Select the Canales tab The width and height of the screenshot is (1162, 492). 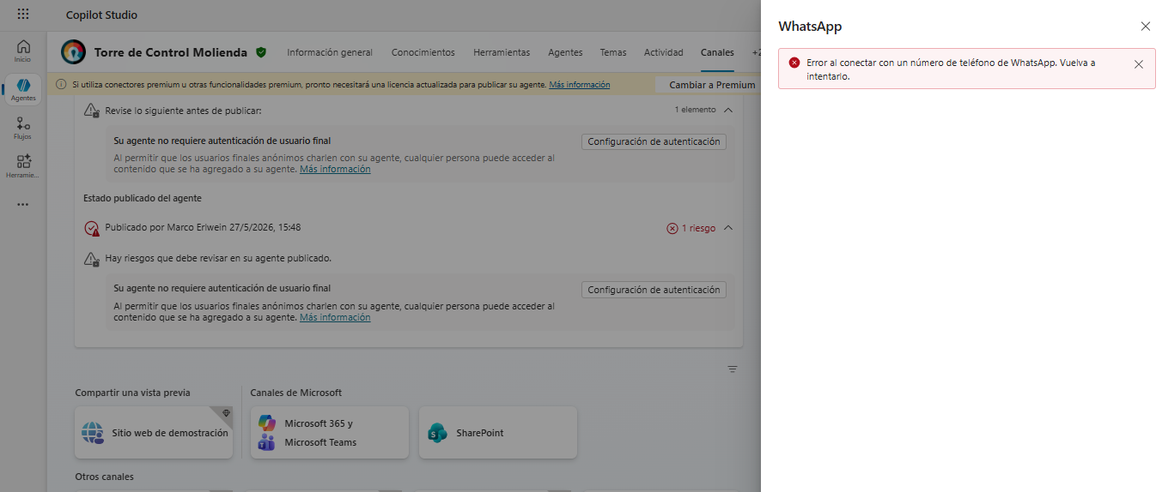[717, 52]
